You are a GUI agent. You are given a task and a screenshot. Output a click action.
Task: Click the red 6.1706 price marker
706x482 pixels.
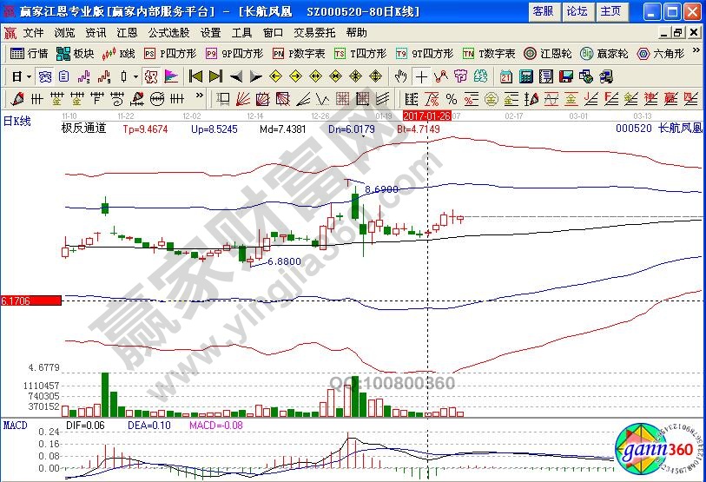point(30,300)
